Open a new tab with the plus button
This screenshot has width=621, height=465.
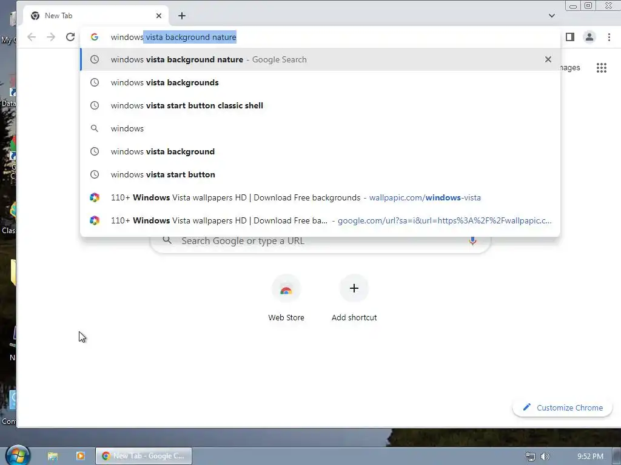click(x=182, y=16)
